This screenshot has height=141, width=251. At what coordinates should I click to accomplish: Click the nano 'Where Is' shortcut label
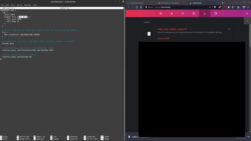tap(41, 137)
